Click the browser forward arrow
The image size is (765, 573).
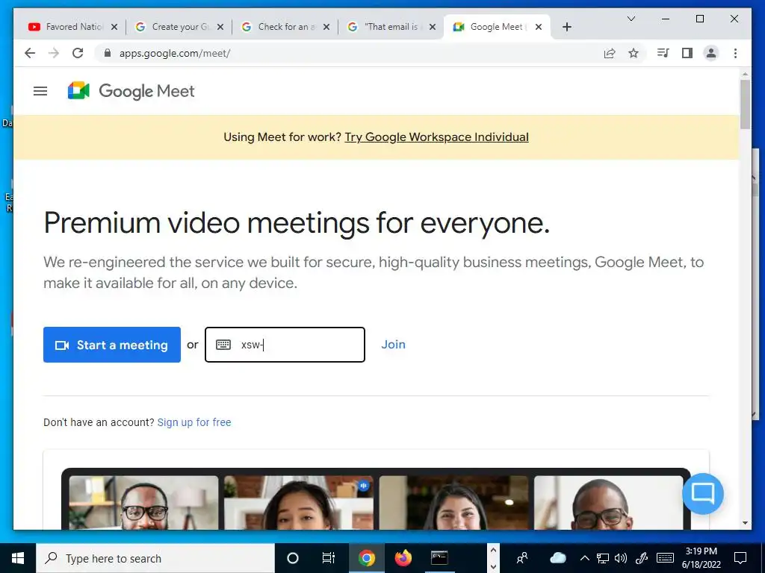54,53
